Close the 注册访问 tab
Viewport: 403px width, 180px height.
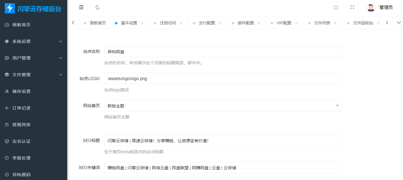182,22
